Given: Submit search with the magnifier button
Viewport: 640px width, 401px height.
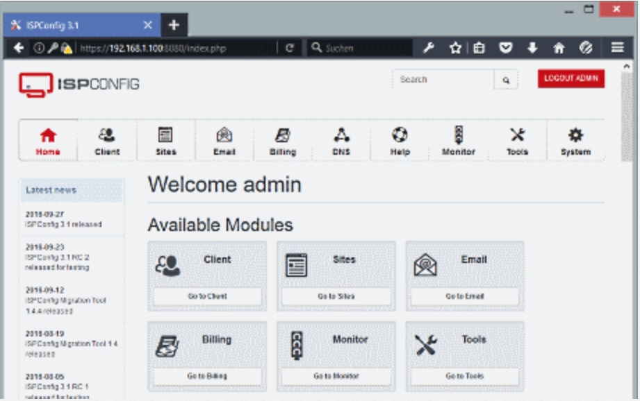Looking at the screenshot, I should pyautogui.click(x=506, y=80).
